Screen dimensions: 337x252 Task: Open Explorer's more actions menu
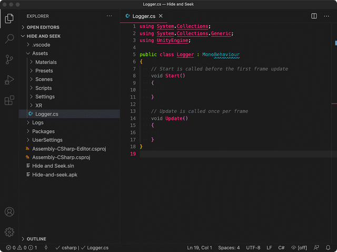pos(109,16)
